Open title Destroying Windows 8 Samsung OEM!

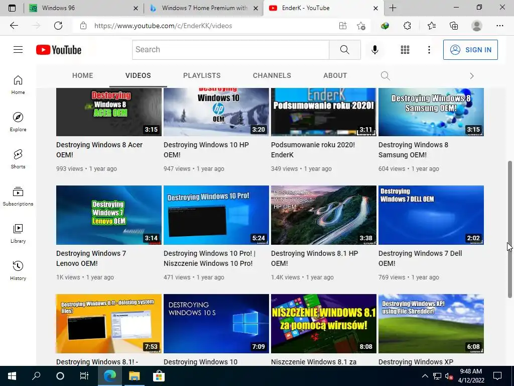click(x=414, y=150)
